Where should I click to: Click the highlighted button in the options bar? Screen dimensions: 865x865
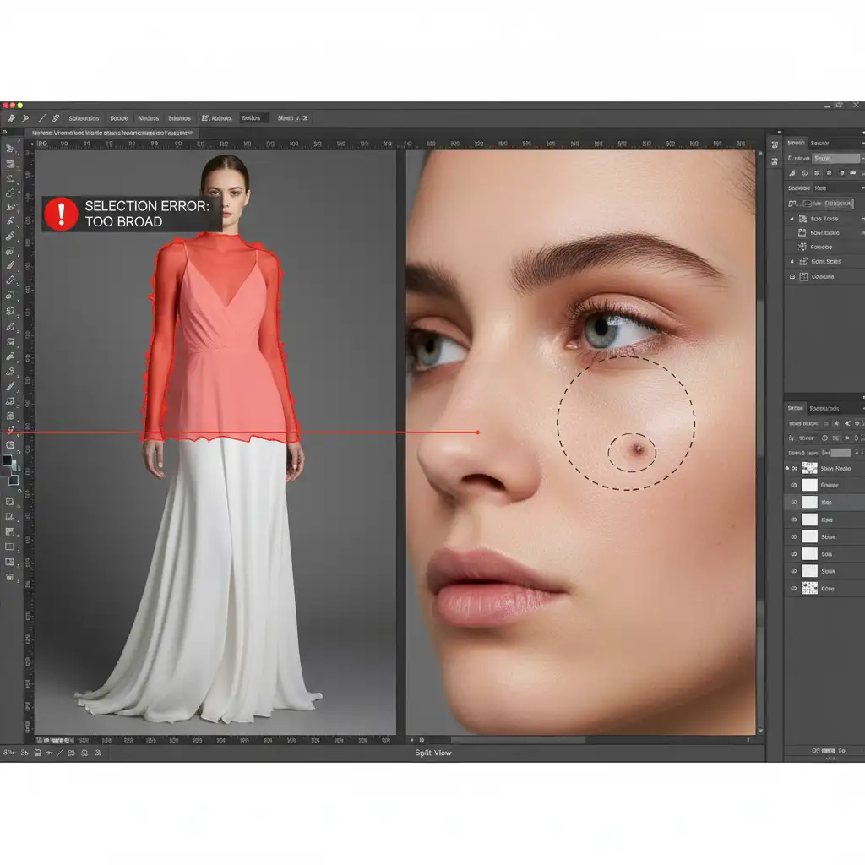(253, 118)
